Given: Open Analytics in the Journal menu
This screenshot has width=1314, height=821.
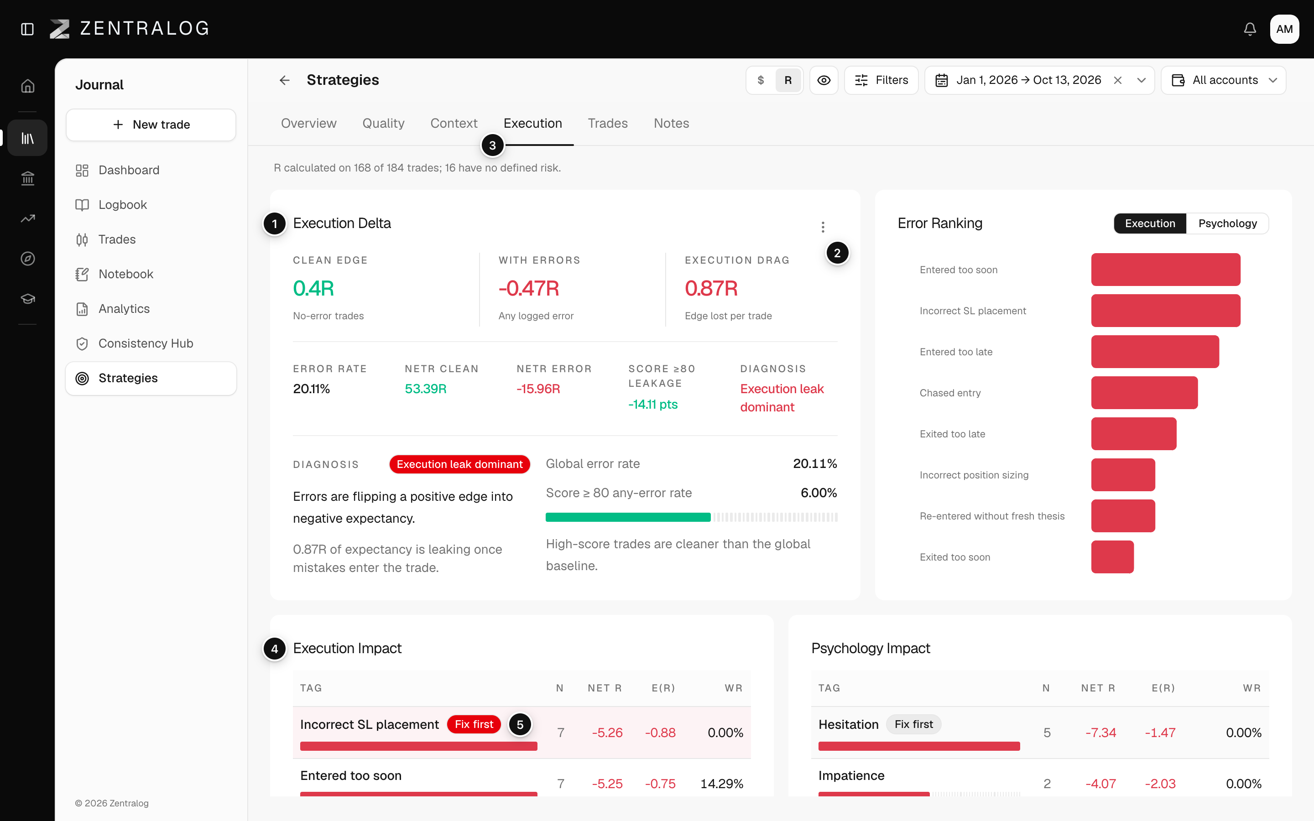Looking at the screenshot, I should (x=151, y=309).
